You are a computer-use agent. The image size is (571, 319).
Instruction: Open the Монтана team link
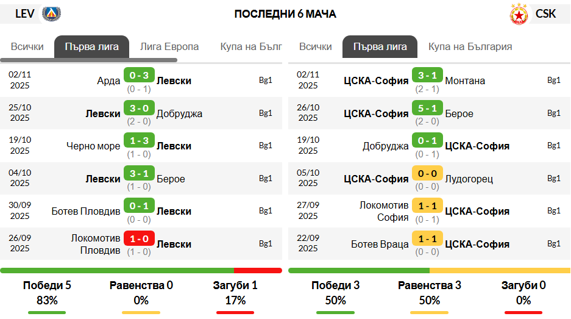(x=465, y=81)
